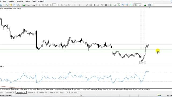Expand the New Chart dropdown arrow
Image resolution: width=172 pixels, height=97 pixels.
pos(3,5)
